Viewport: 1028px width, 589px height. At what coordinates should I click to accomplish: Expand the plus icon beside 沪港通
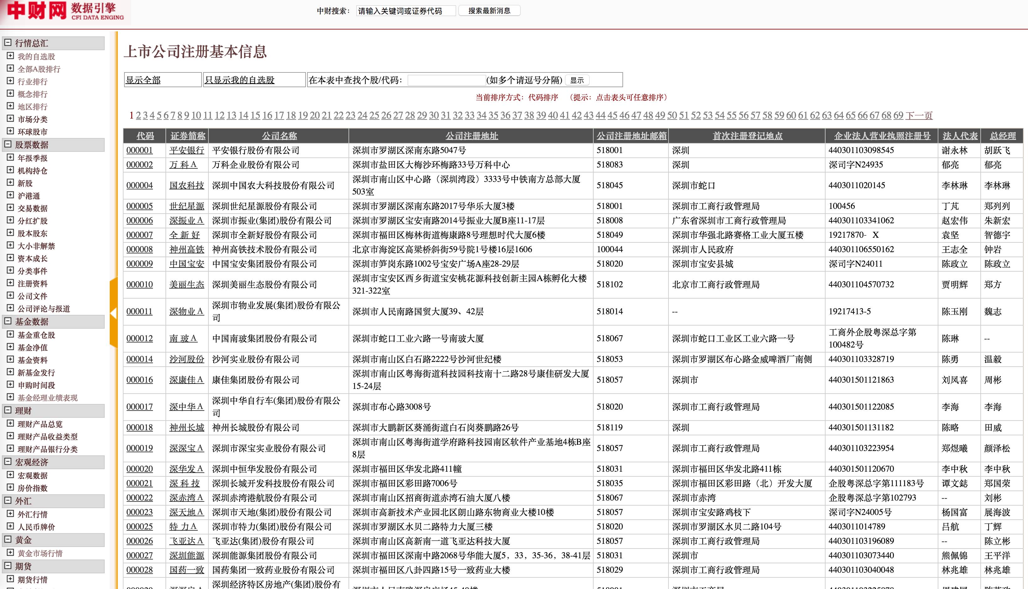click(x=11, y=195)
